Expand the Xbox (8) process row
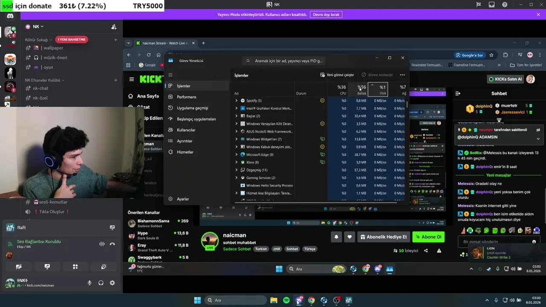 point(236,162)
